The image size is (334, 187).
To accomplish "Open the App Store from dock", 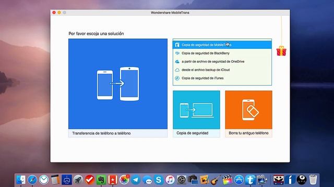I will pos(239,180).
